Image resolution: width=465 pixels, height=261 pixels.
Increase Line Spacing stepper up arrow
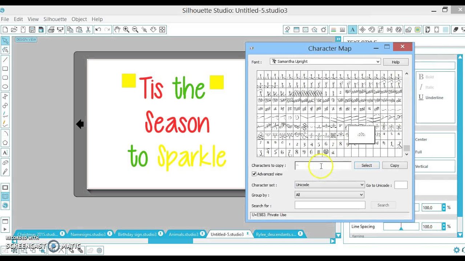tap(444, 225)
